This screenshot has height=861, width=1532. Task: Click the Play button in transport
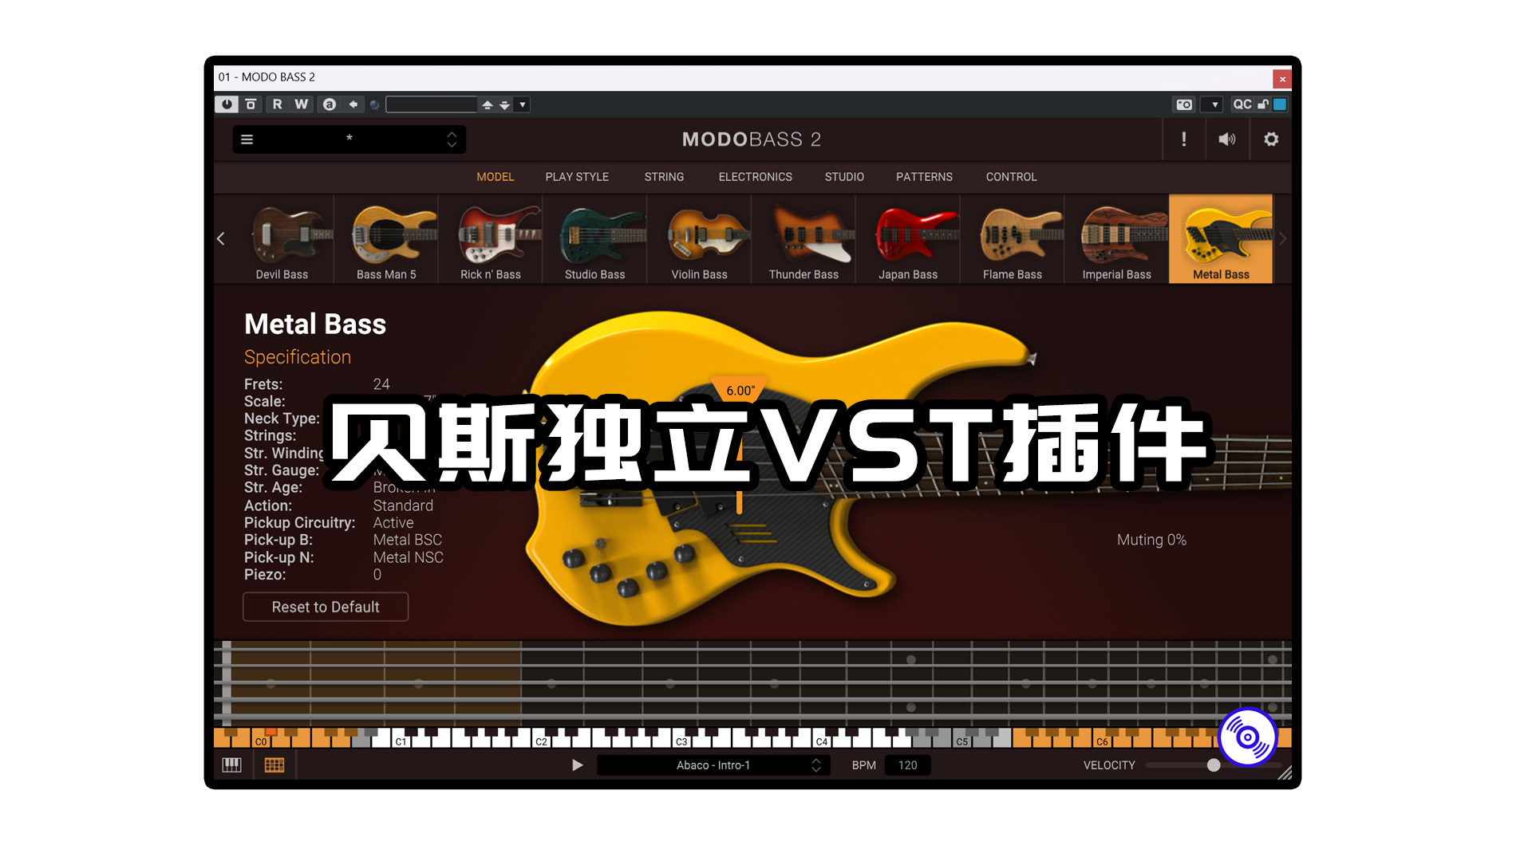tap(575, 765)
